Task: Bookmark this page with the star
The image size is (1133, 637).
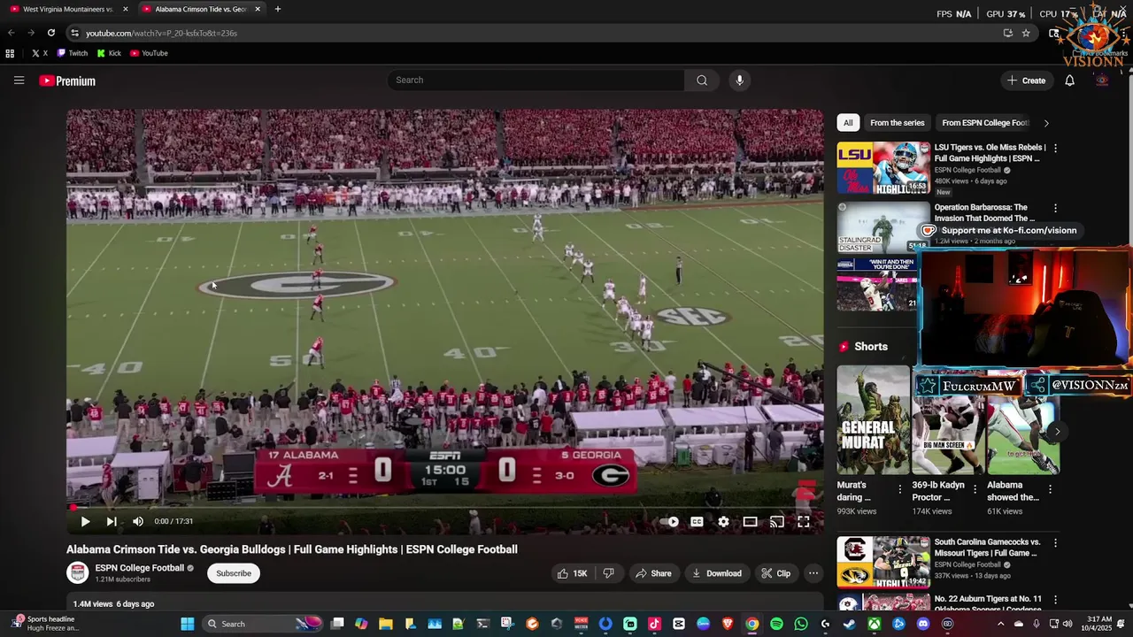Action: click(x=1026, y=33)
